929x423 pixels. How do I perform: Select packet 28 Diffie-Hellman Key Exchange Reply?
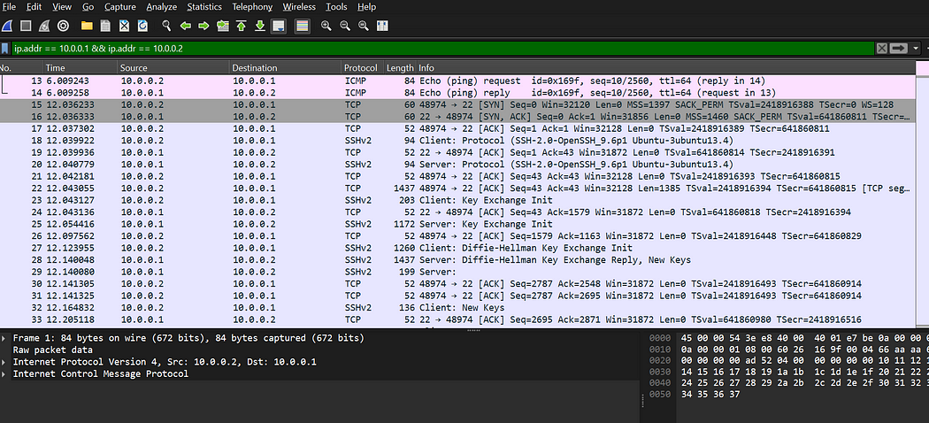[457, 260]
